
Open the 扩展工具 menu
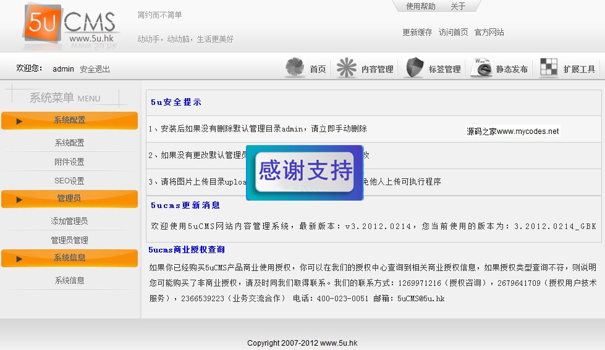pos(579,69)
